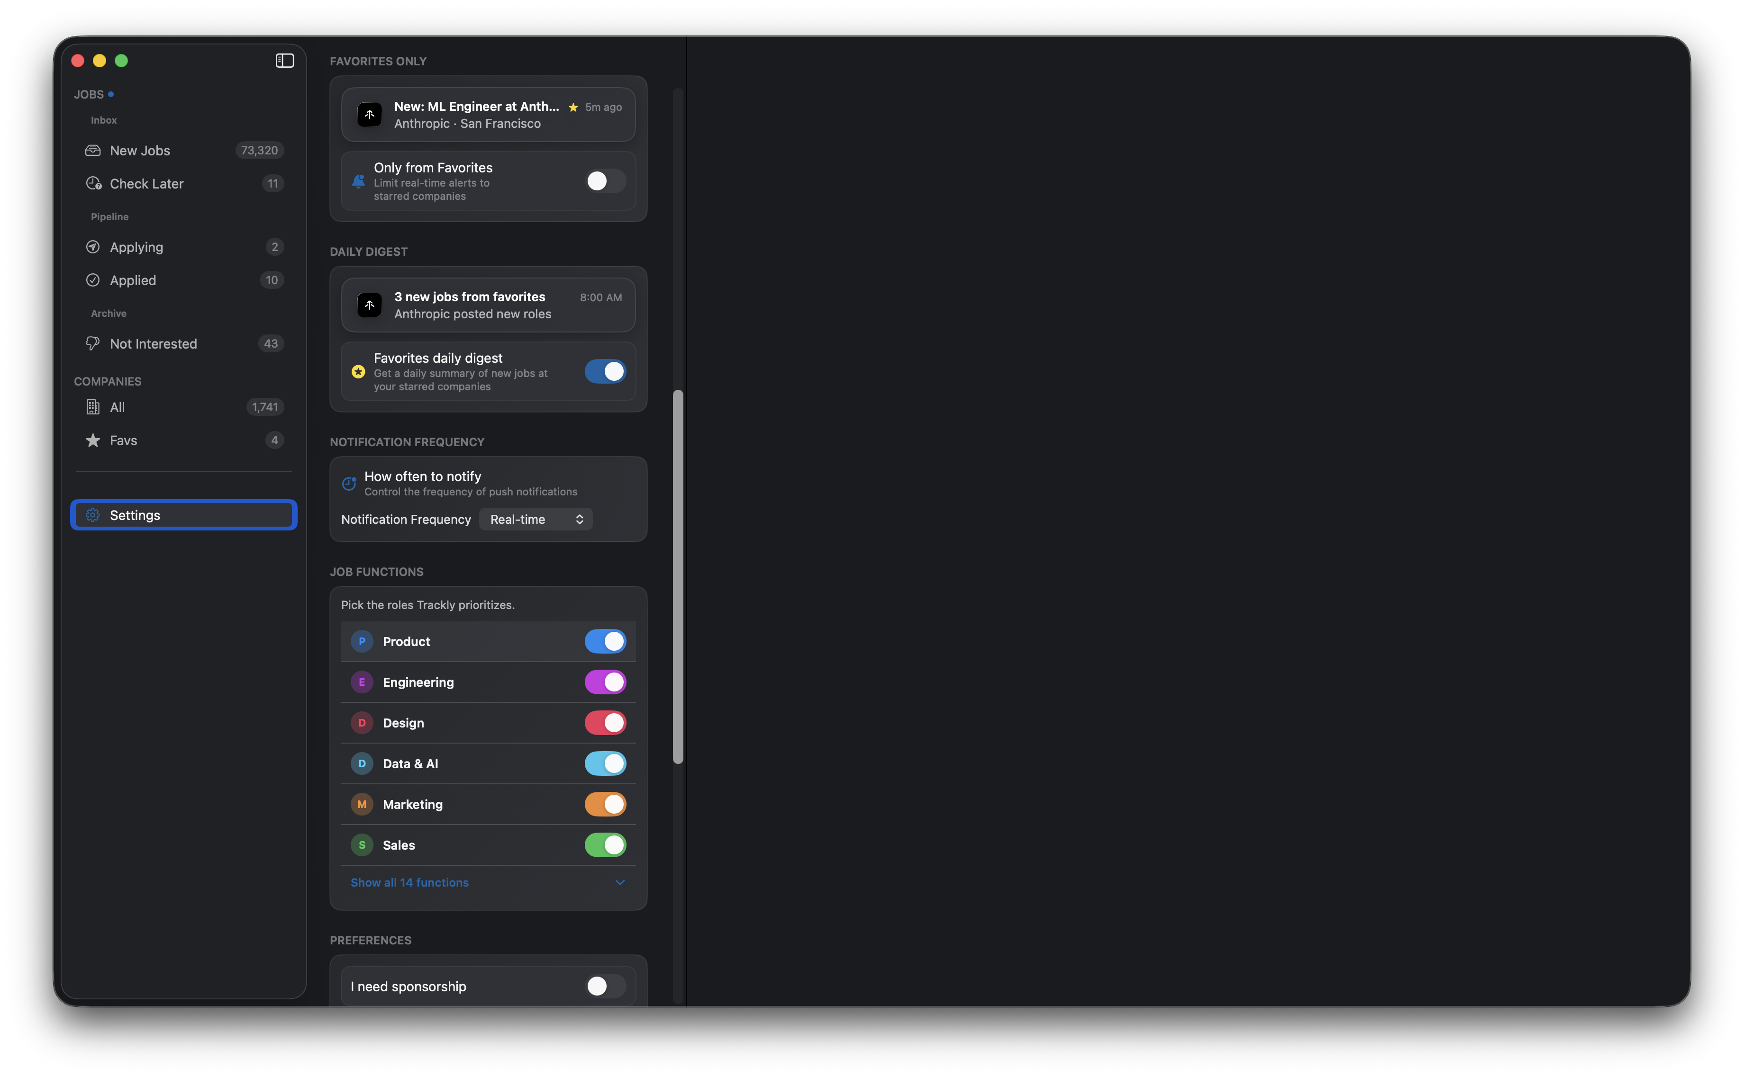Click the All companies building icon
Screen dimensions: 1744x1077
(x=93, y=407)
